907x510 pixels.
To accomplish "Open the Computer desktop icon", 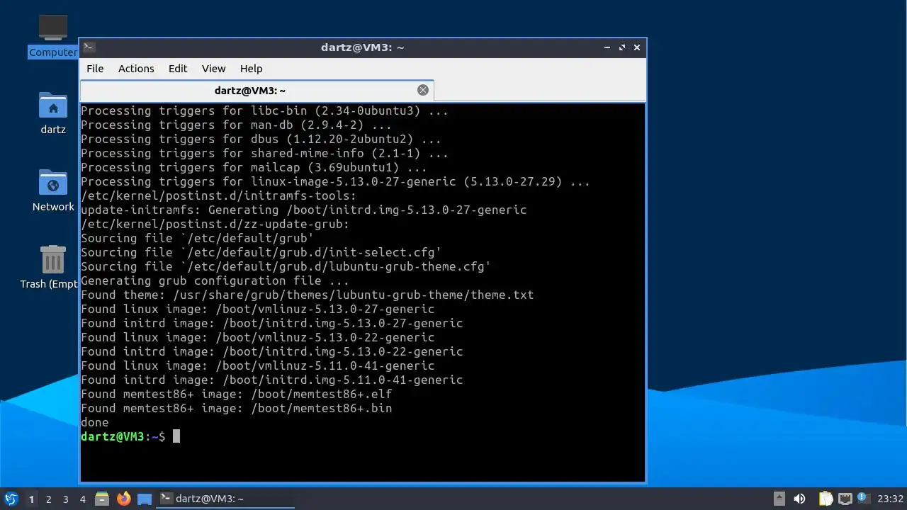I will point(53,35).
